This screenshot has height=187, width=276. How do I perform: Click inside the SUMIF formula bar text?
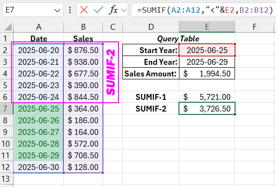click(x=205, y=10)
